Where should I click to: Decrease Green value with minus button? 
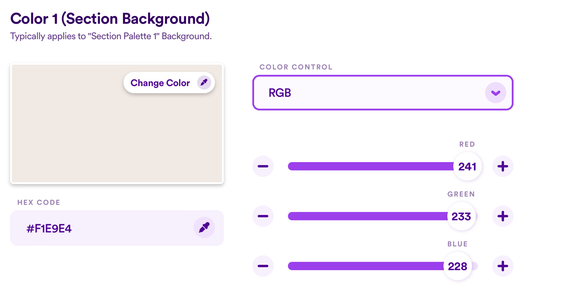(x=263, y=216)
